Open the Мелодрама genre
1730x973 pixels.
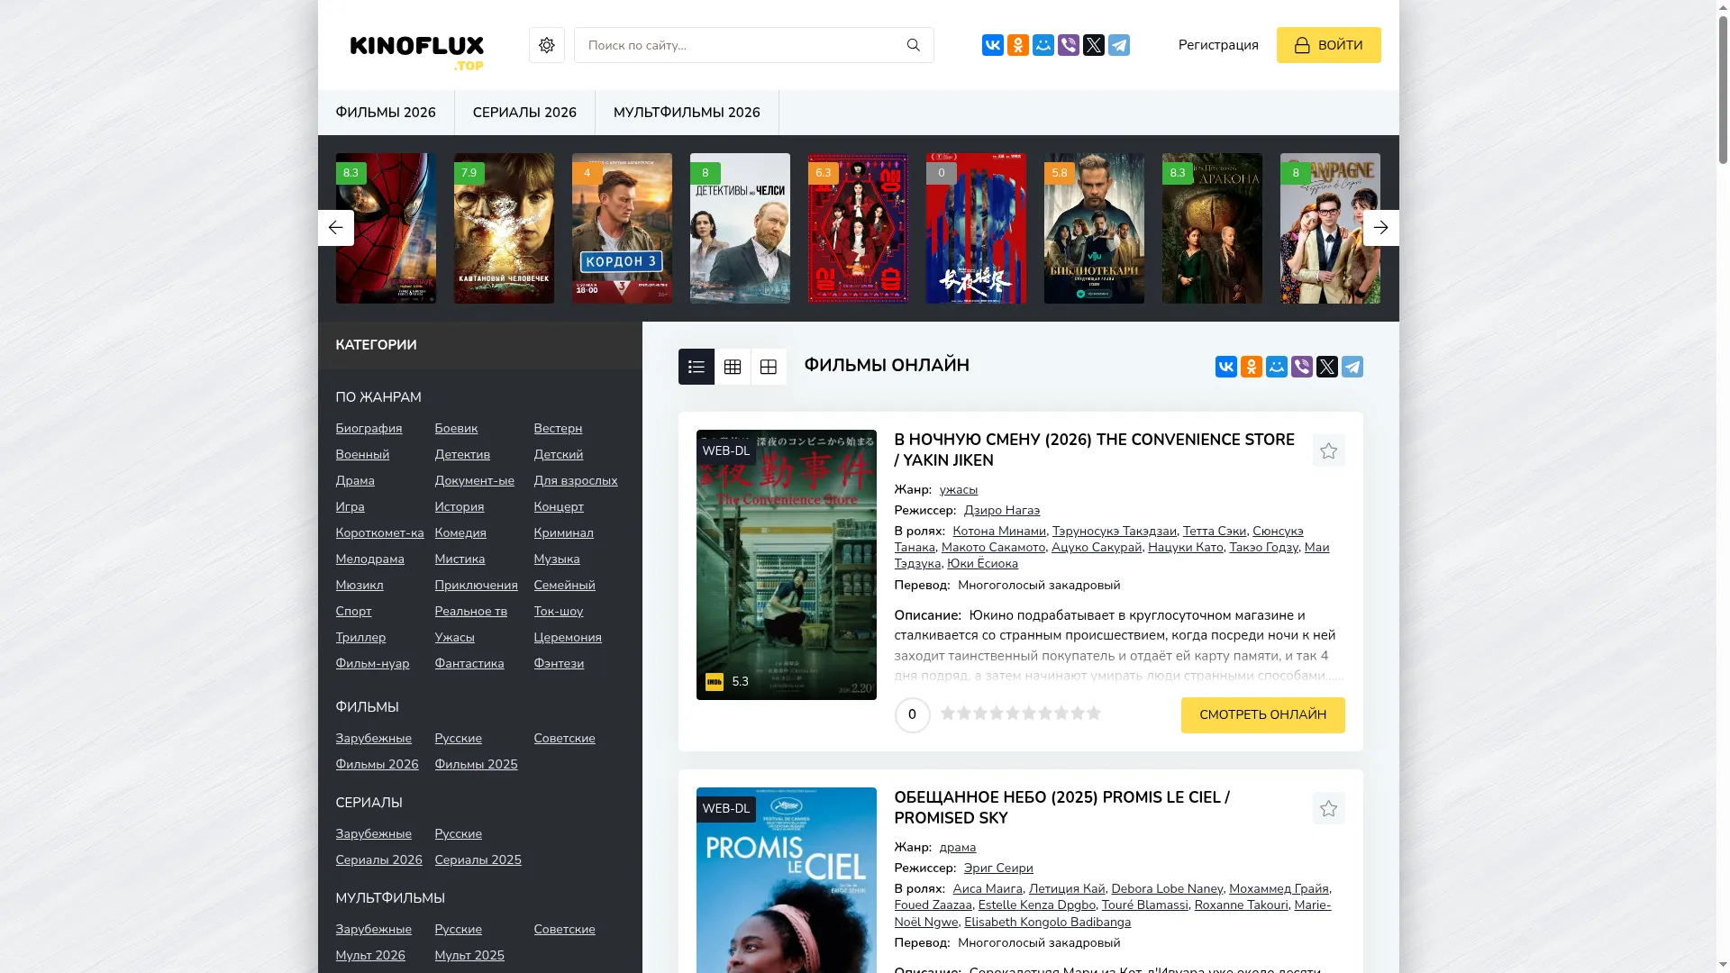(x=369, y=559)
